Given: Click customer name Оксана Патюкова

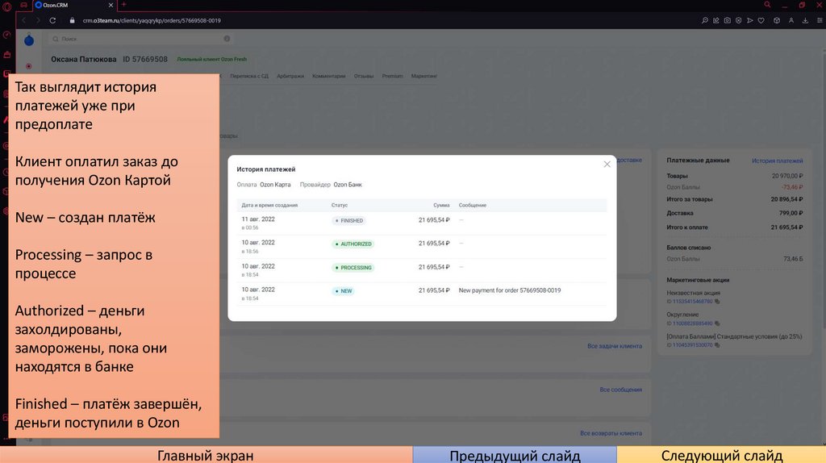Looking at the screenshot, I should point(84,59).
